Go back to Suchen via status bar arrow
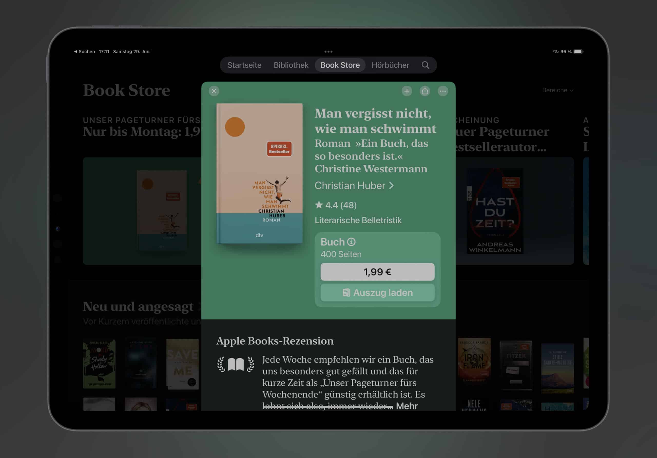The width and height of the screenshot is (657, 458). tap(84, 52)
